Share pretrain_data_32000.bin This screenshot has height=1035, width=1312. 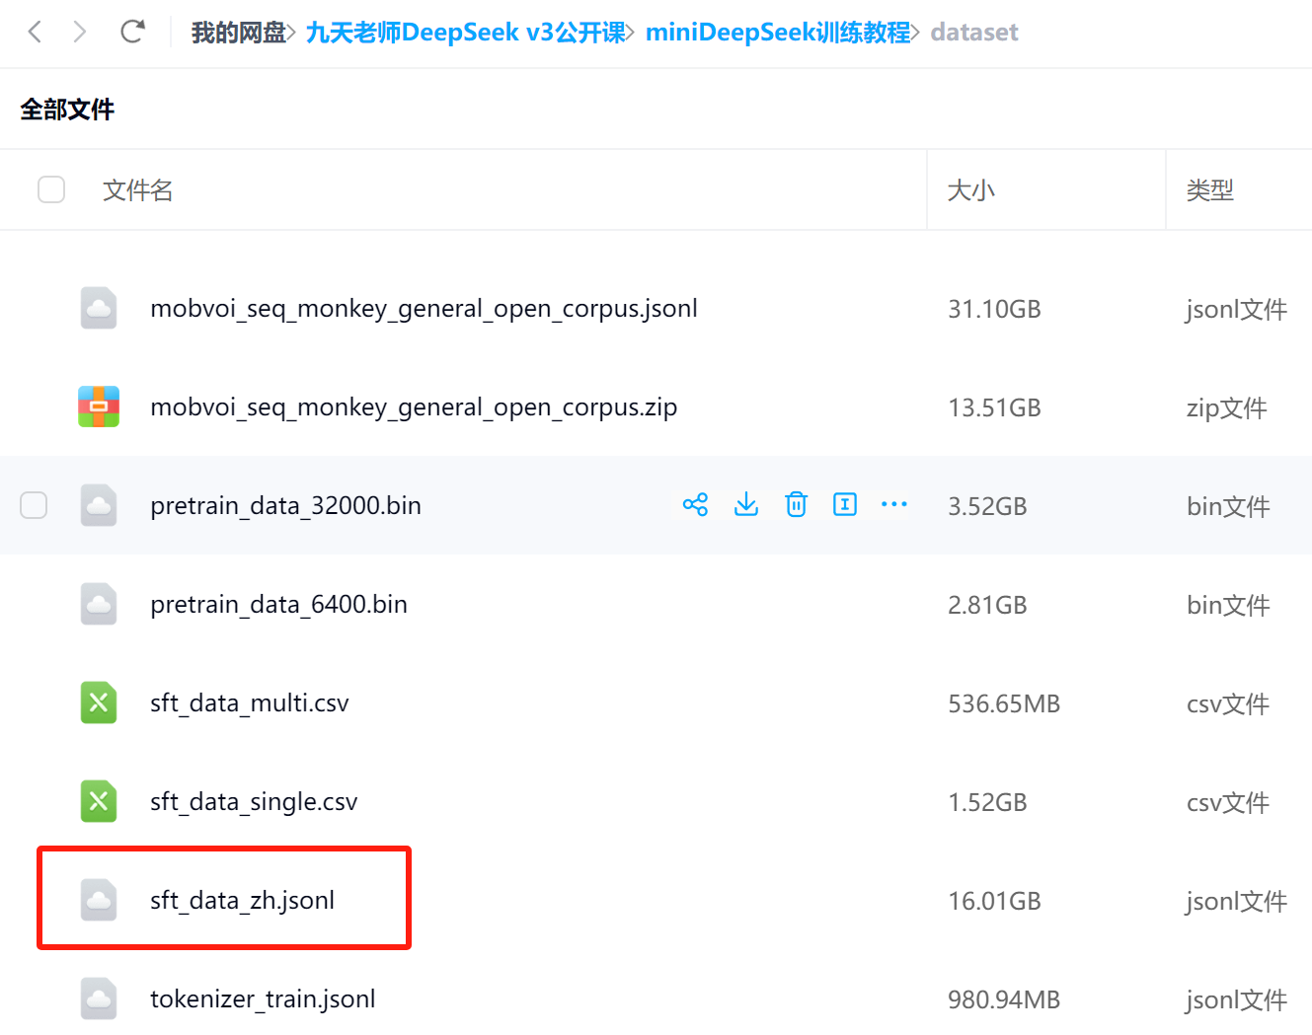point(695,505)
